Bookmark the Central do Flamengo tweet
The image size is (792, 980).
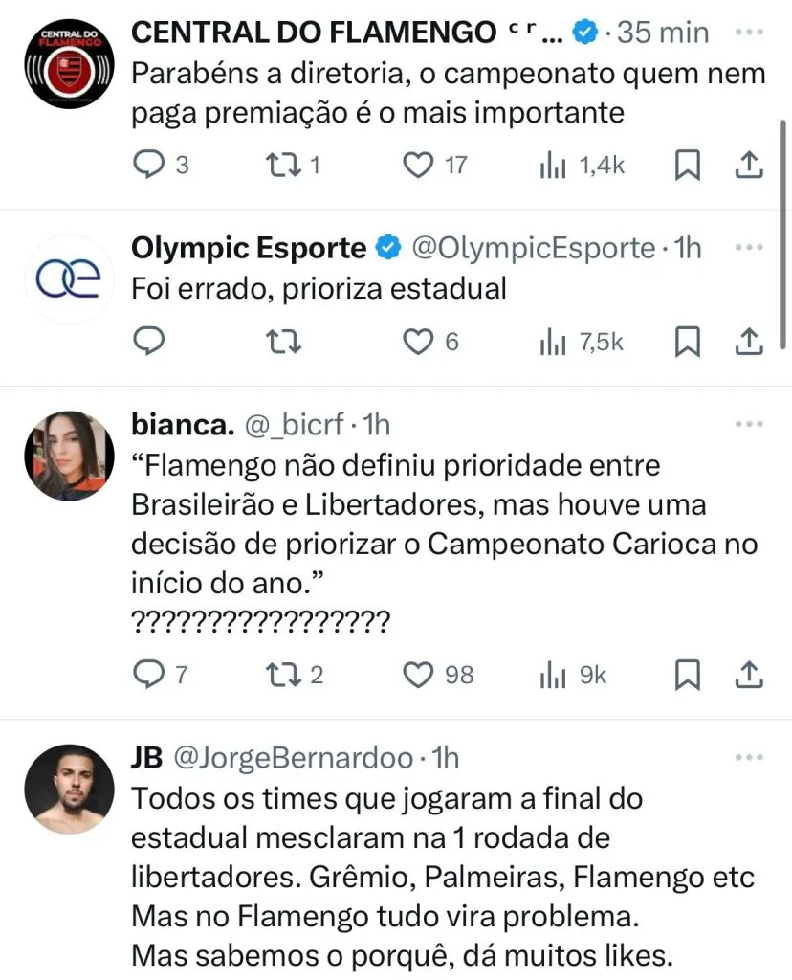688,166
